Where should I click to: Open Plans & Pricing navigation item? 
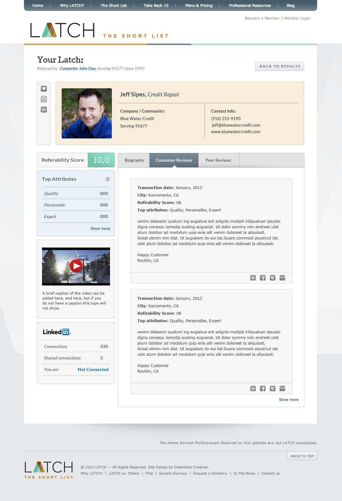199,5
